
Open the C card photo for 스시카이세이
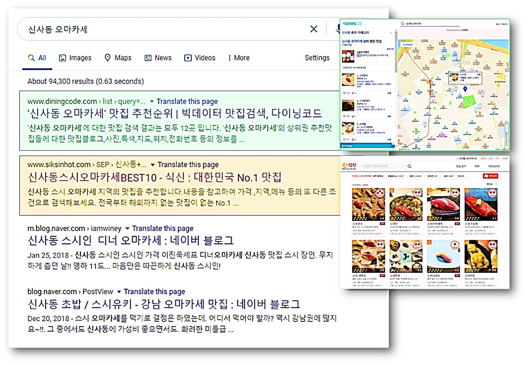[x=444, y=205]
